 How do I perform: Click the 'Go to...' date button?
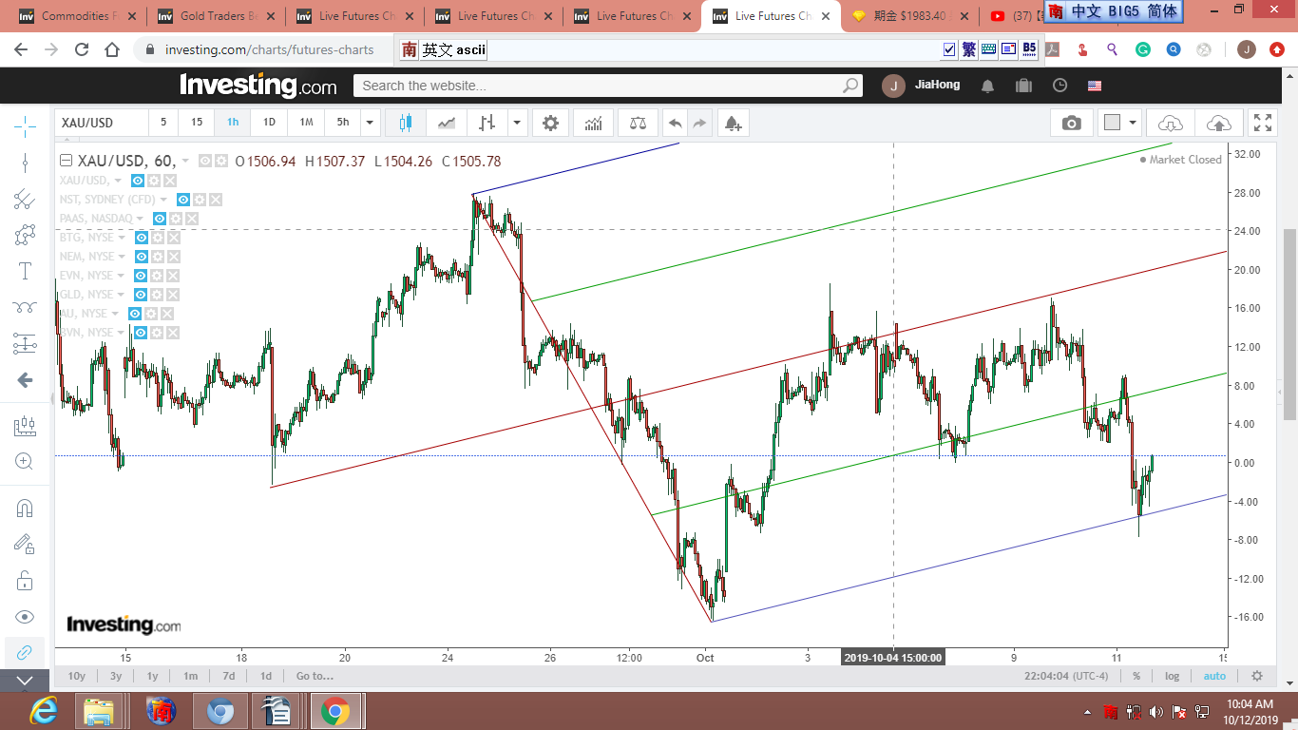(x=315, y=676)
